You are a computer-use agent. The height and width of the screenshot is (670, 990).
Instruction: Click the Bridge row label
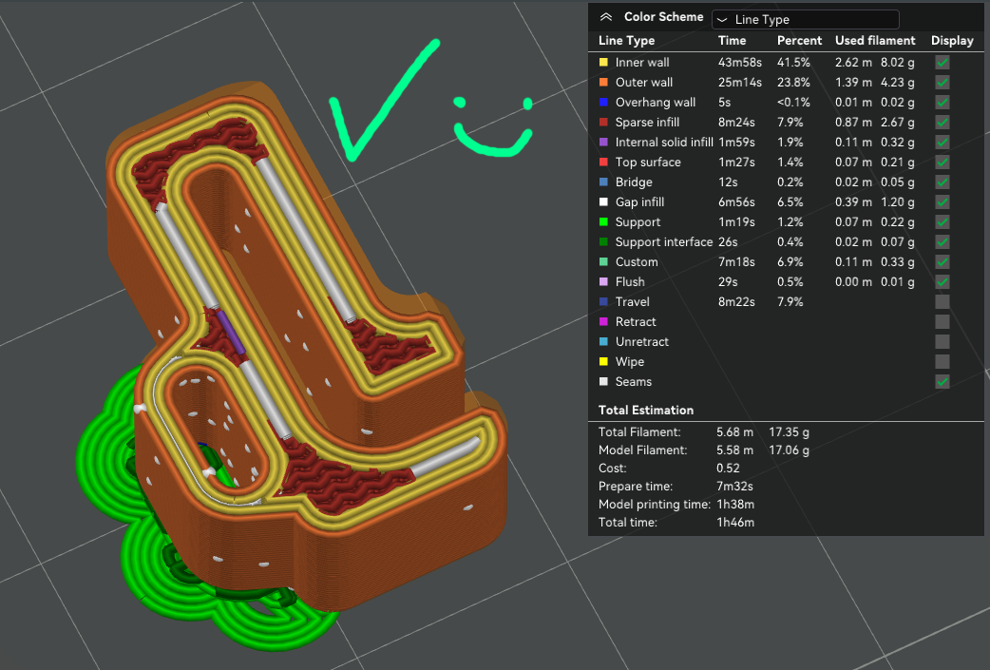click(634, 182)
